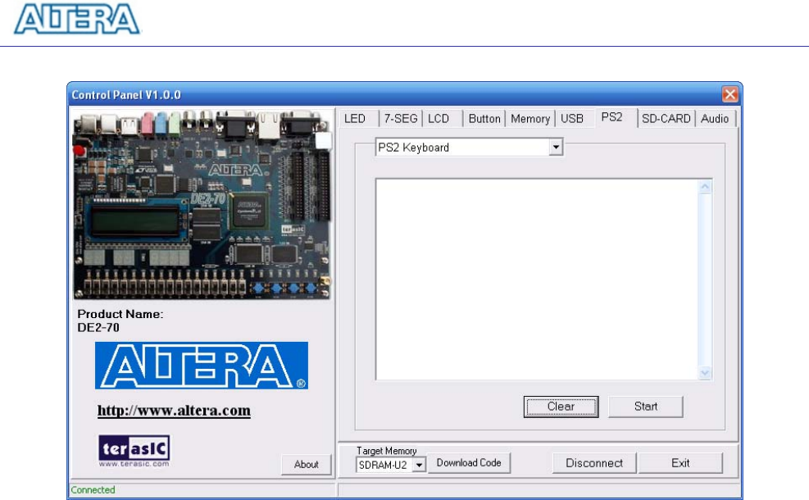Open the 7-SEG tab
Screen dimensions: 809x500
tap(401, 119)
